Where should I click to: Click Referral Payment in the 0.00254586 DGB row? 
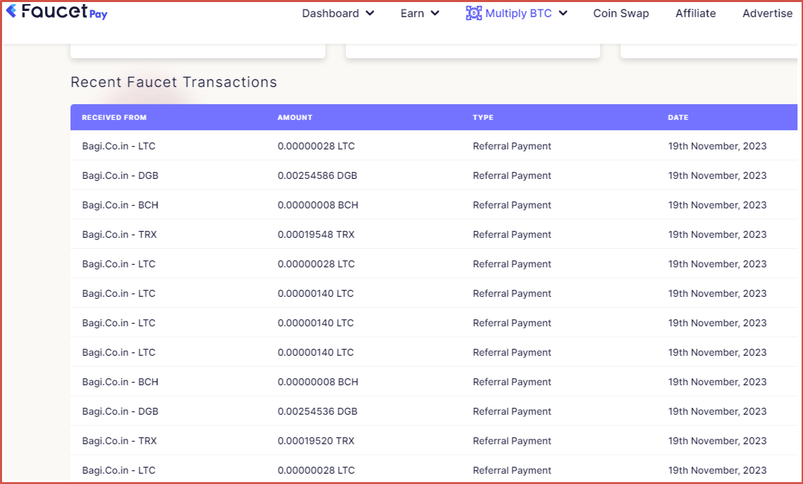tap(512, 176)
